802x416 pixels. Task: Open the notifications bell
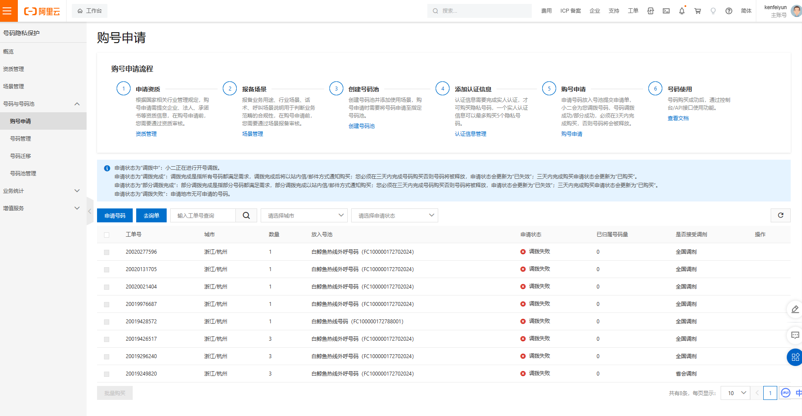click(x=682, y=11)
